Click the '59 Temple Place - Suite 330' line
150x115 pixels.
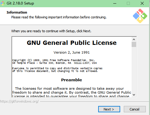(x=55, y=63)
